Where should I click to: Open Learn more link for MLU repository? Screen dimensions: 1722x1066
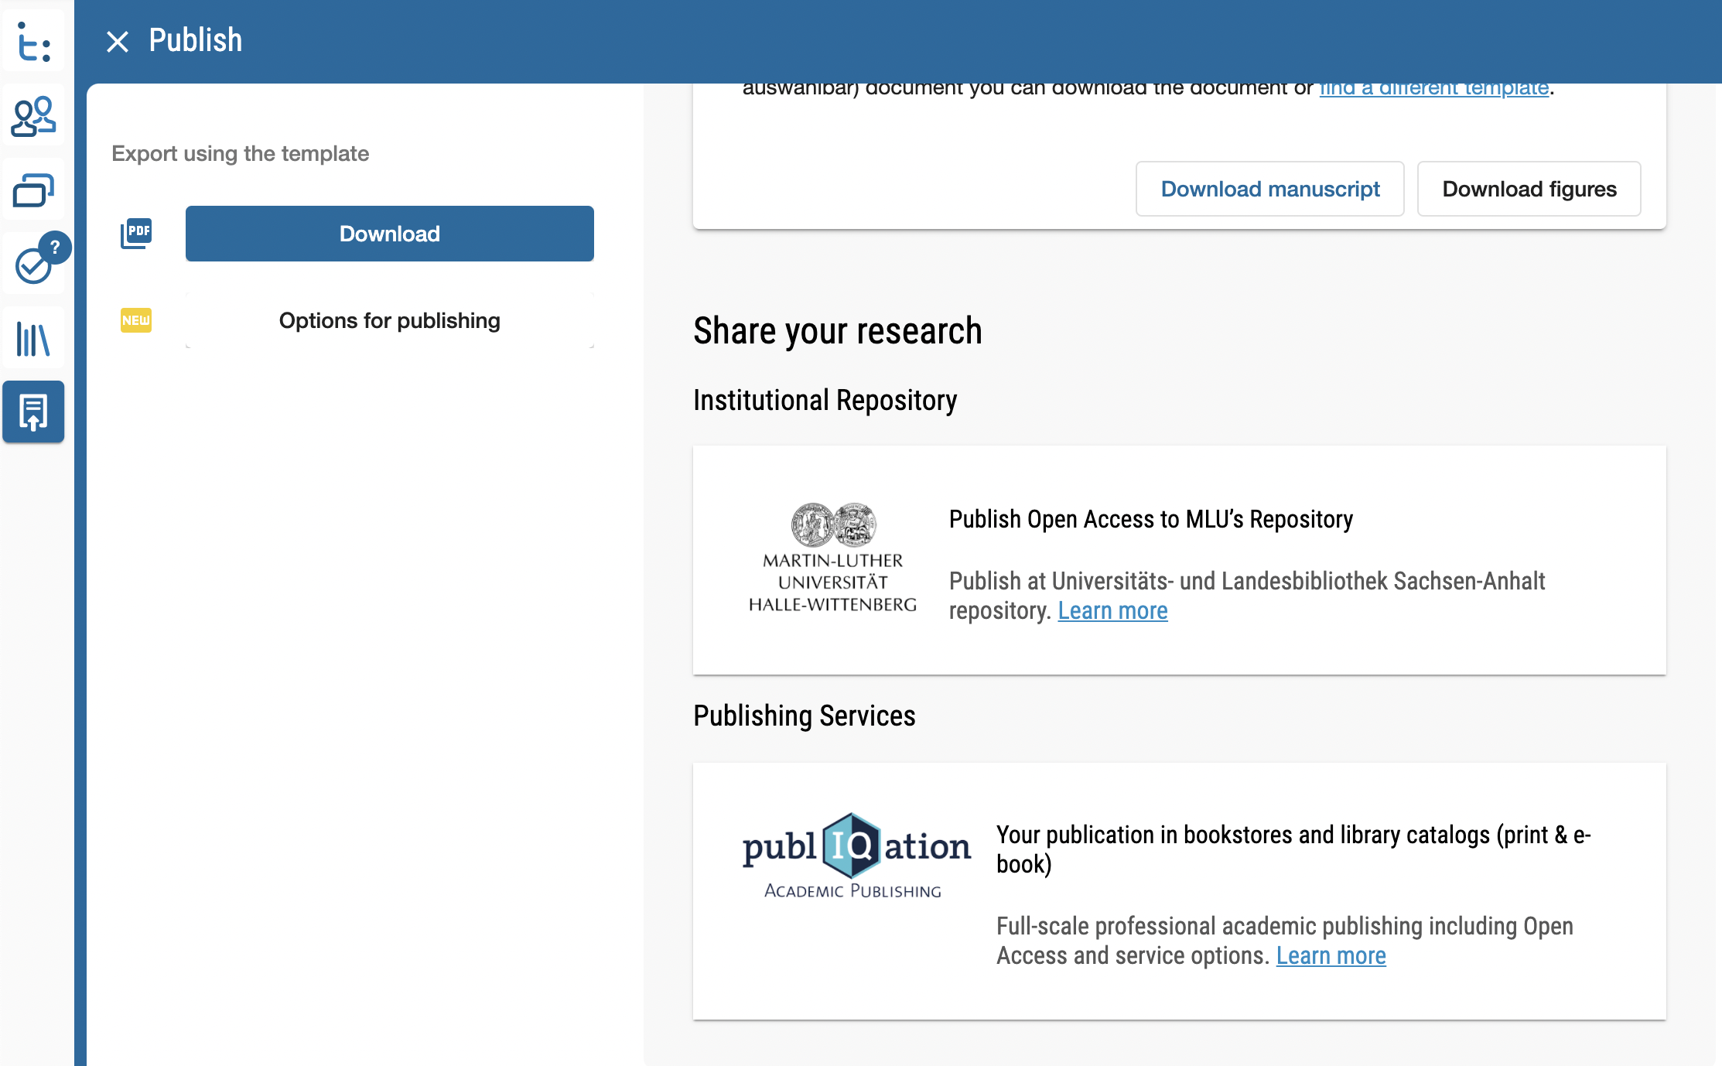pos(1112,611)
